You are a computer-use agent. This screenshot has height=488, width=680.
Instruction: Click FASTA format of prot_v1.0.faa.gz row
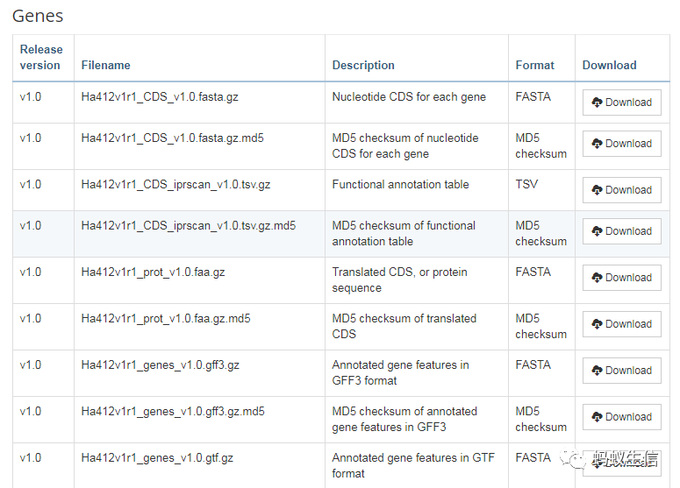tap(533, 272)
